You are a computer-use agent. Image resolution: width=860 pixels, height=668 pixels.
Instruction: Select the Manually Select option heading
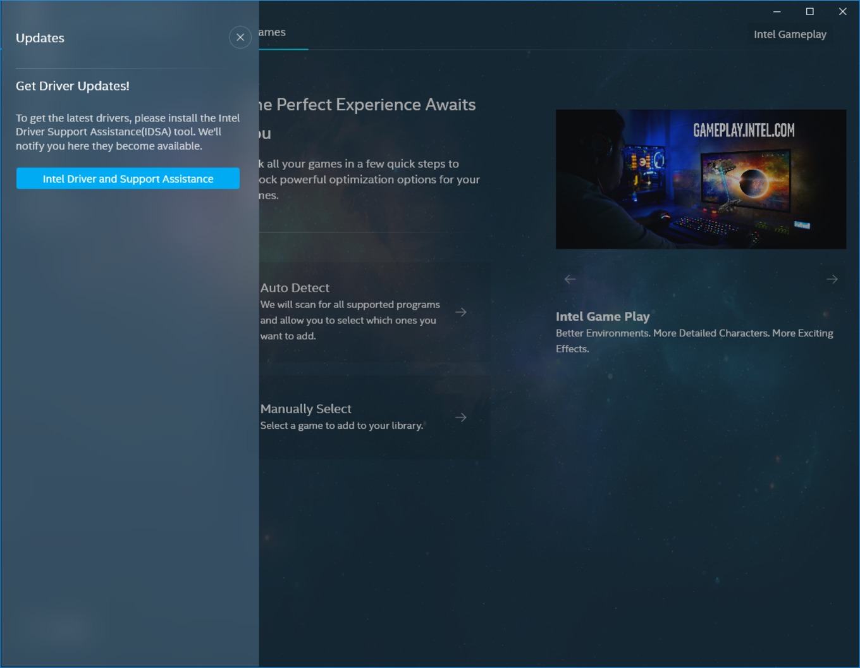point(306,409)
